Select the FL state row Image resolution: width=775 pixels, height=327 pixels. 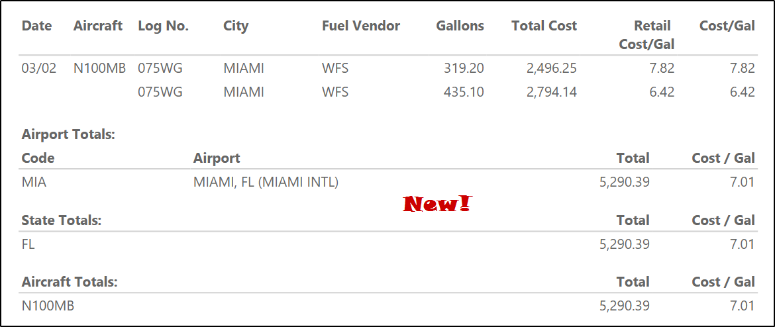click(28, 244)
